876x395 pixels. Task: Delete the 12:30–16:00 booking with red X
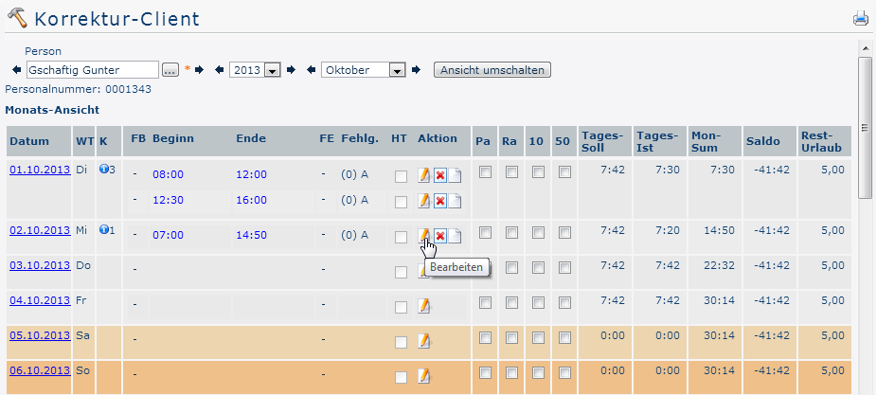coord(439,200)
